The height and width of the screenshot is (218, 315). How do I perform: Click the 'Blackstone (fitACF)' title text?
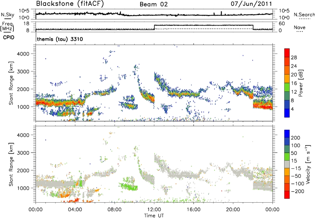pos(70,4)
